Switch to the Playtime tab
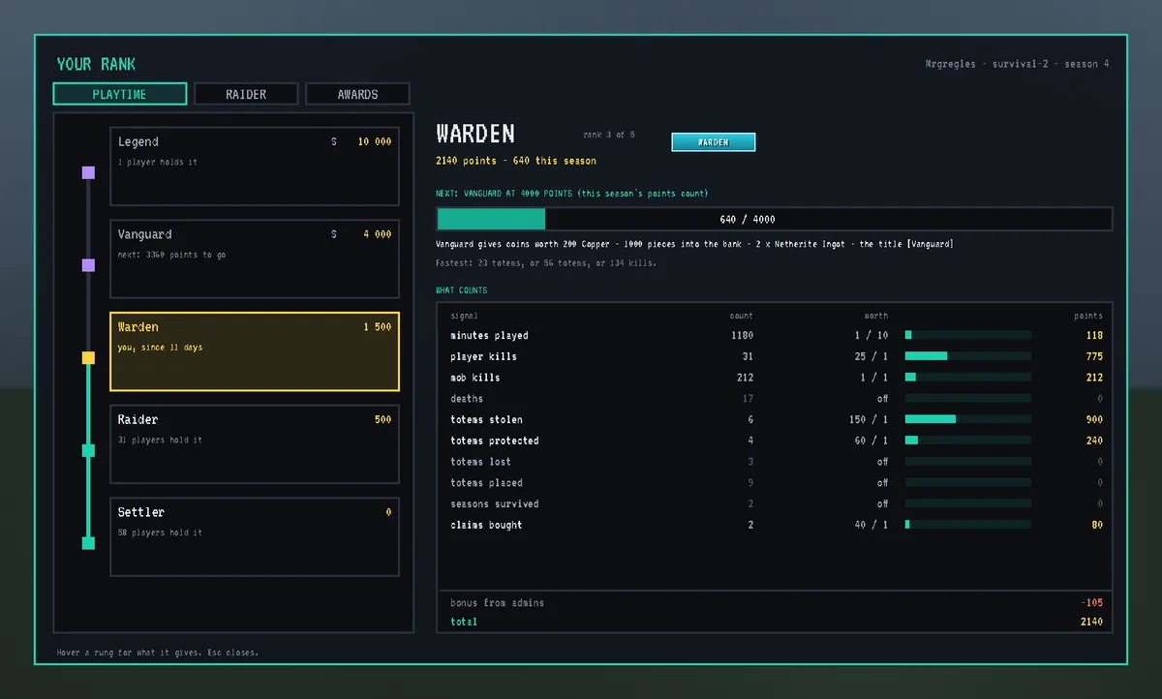1162x699 pixels. tap(120, 94)
